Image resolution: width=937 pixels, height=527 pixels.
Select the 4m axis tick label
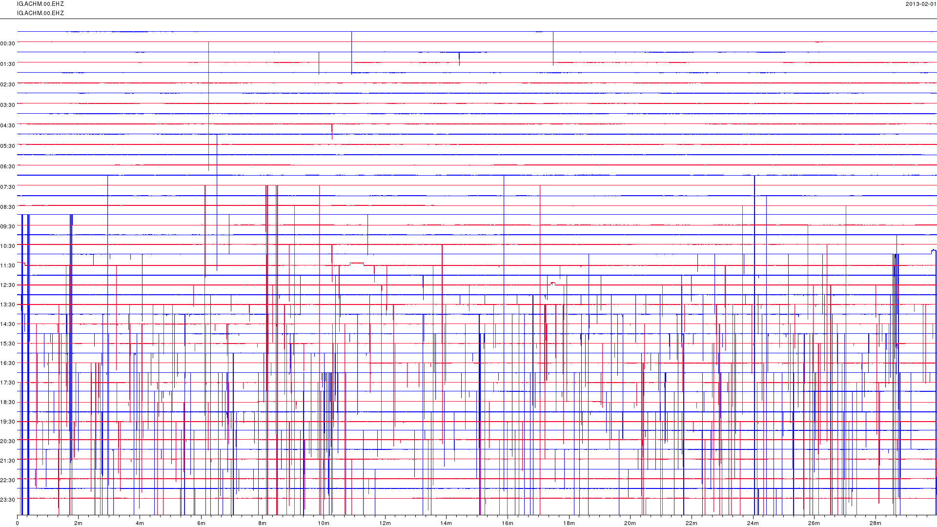click(x=140, y=524)
